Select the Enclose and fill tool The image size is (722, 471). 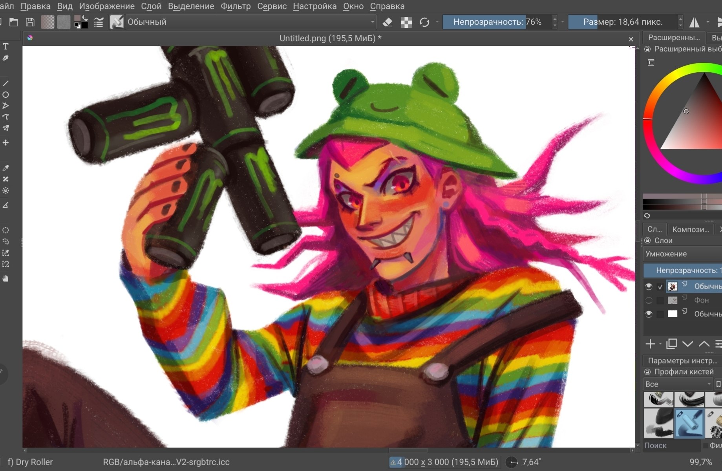pyautogui.click(x=5, y=190)
